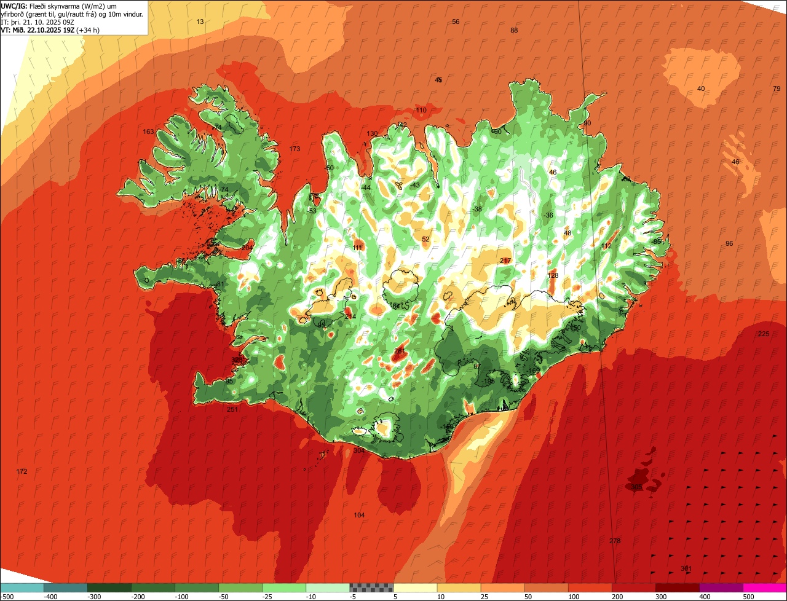Click the legend swatch between 300 and 400
Viewport: 787px width, 601px height.
tap(677, 587)
